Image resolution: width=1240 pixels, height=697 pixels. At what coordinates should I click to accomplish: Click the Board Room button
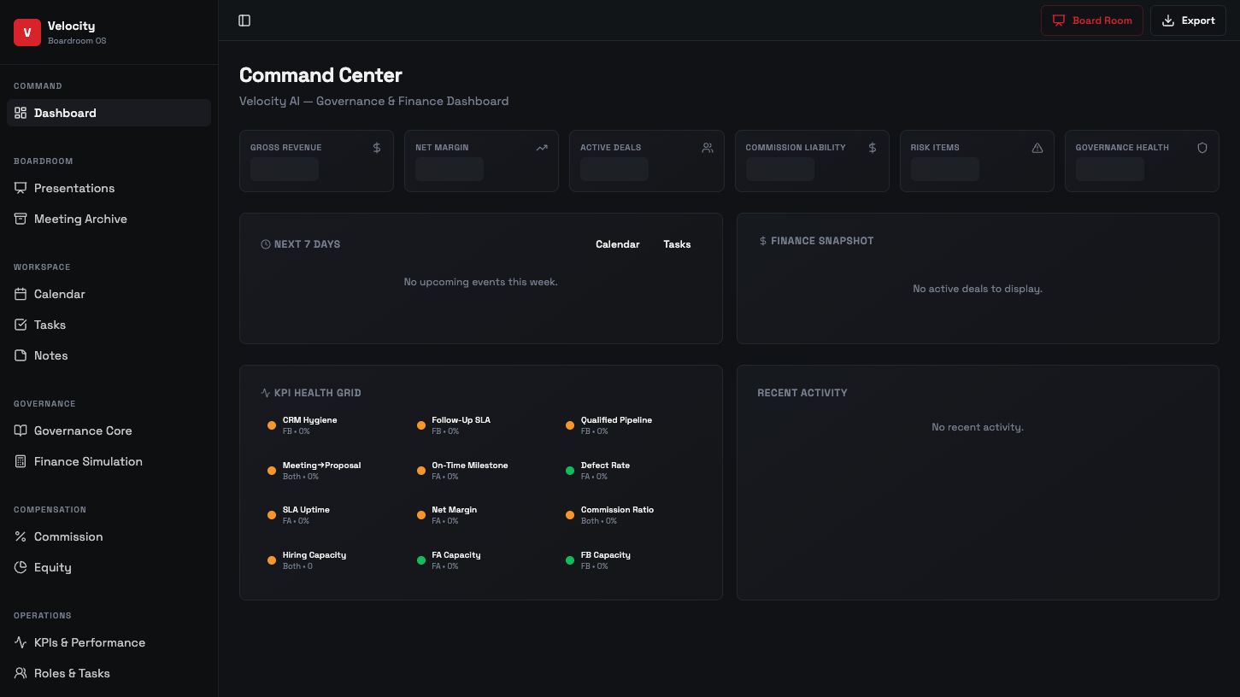tap(1091, 20)
